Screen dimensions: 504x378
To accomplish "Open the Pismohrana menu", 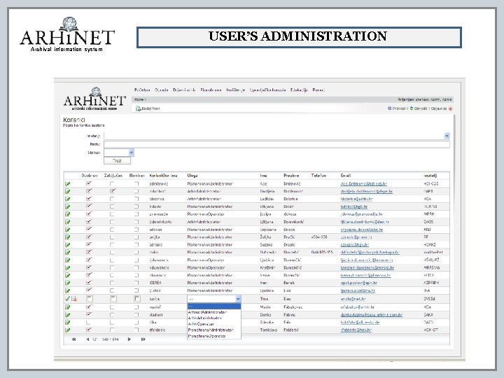I will click(211, 90).
